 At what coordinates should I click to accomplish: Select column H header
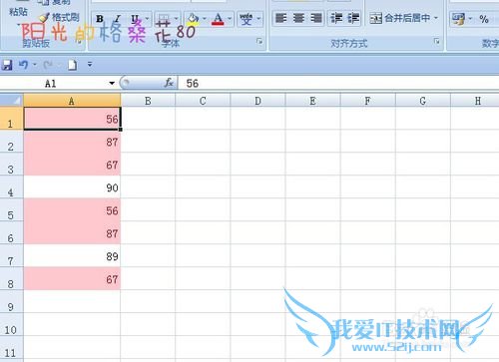475,101
